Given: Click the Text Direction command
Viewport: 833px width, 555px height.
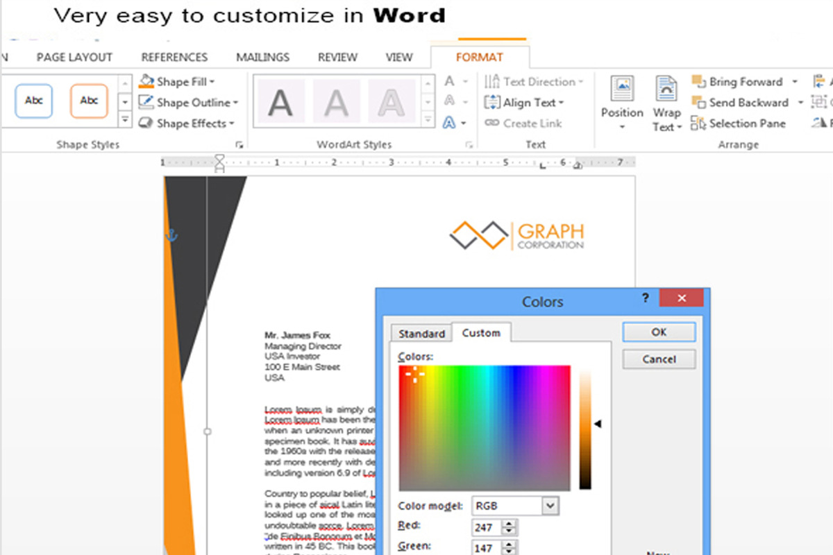Looking at the screenshot, I should click(x=533, y=82).
